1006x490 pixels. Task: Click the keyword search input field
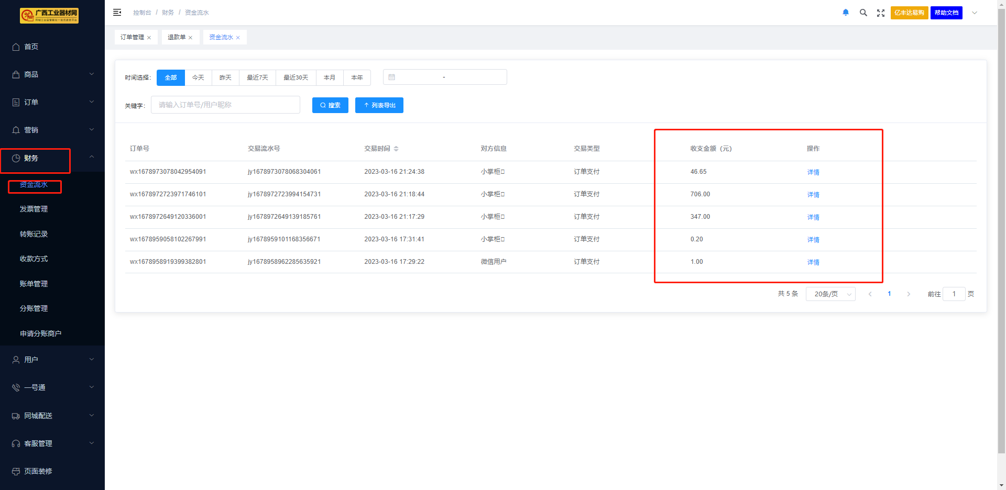pyautogui.click(x=225, y=105)
